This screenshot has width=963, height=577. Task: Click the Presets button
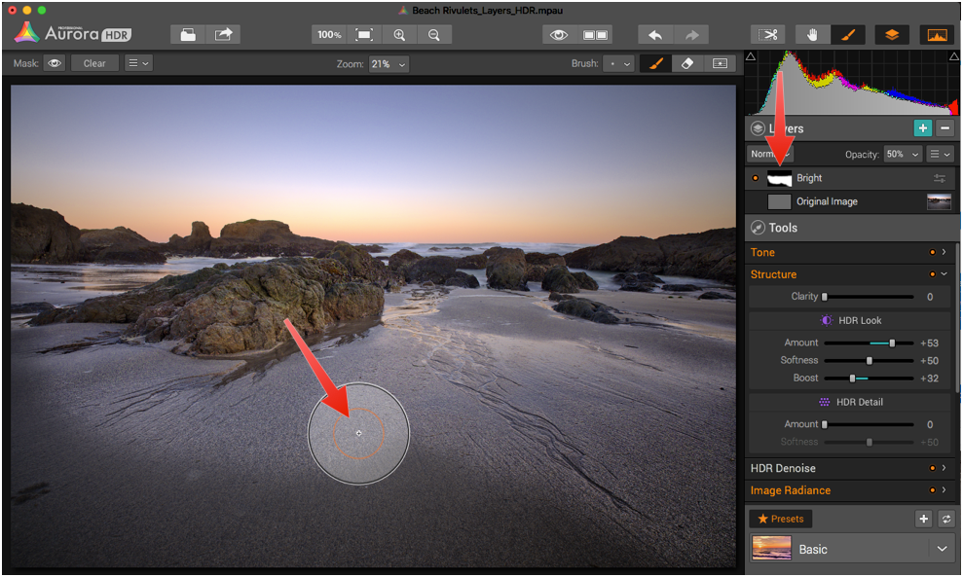tap(780, 519)
